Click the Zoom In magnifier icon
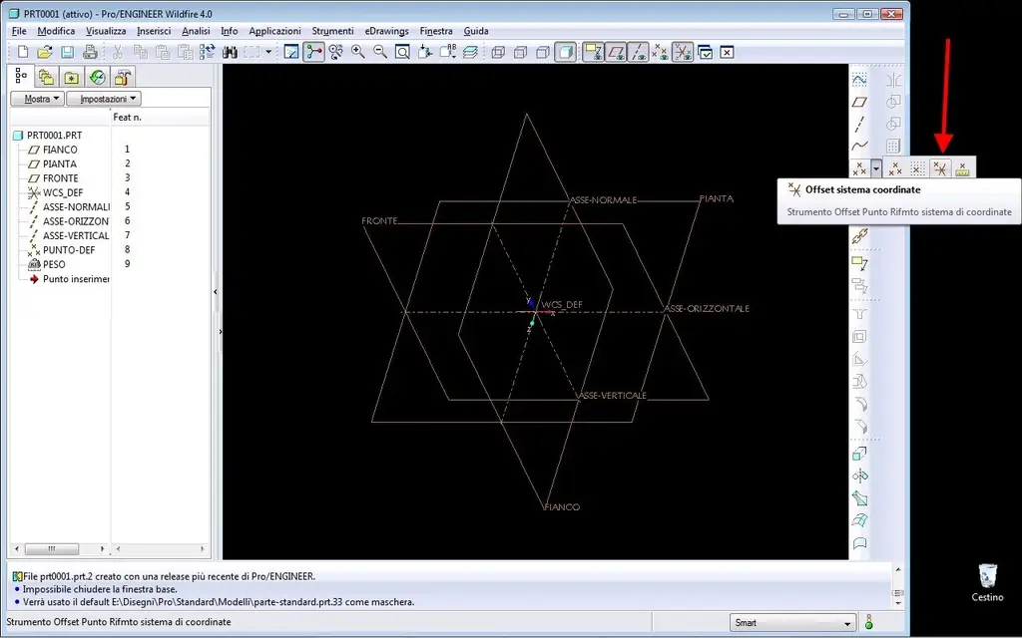1022x638 pixels. tap(358, 52)
